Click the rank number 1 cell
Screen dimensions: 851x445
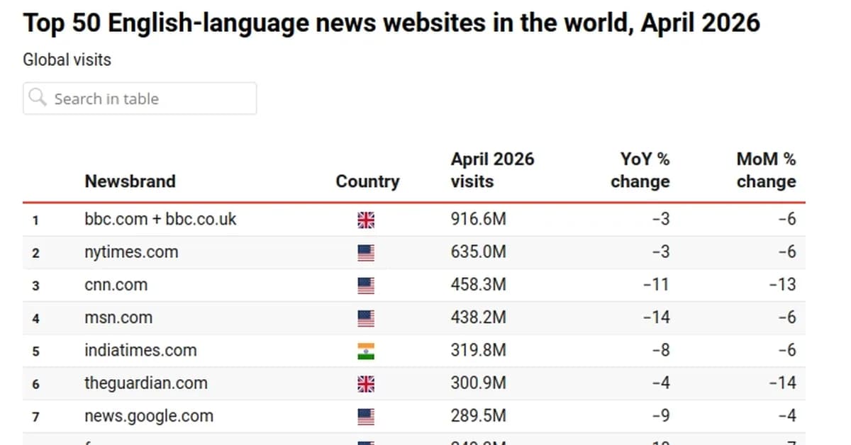35,220
